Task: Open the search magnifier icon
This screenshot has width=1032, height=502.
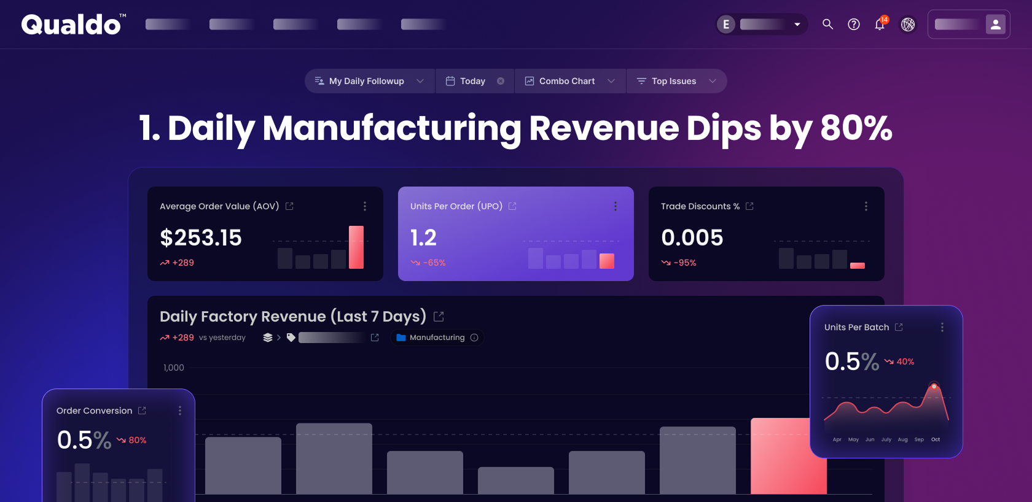Action: click(x=827, y=25)
